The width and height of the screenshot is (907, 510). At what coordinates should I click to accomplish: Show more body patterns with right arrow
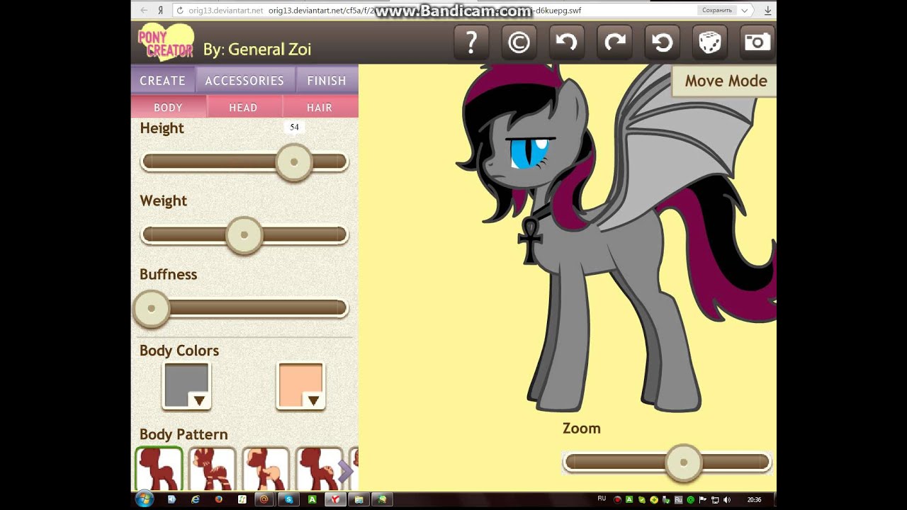(345, 471)
